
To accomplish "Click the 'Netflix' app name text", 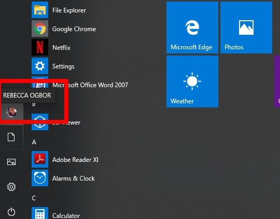I will pyautogui.click(x=61, y=48).
